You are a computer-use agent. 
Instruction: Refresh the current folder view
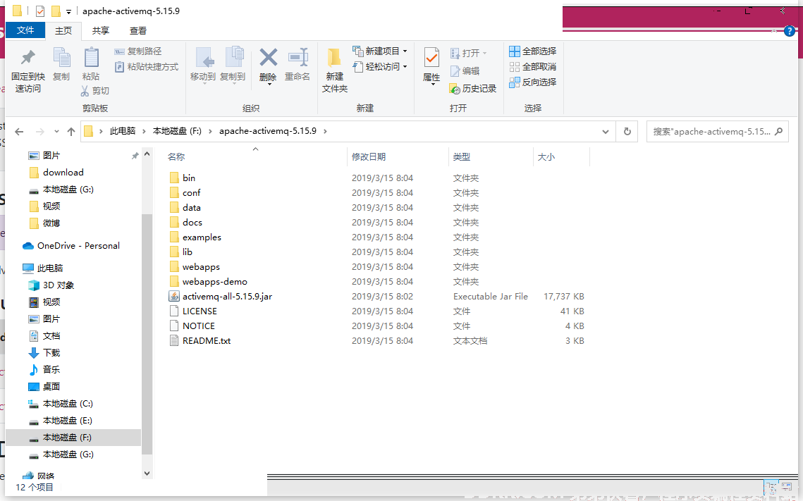(x=627, y=132)
